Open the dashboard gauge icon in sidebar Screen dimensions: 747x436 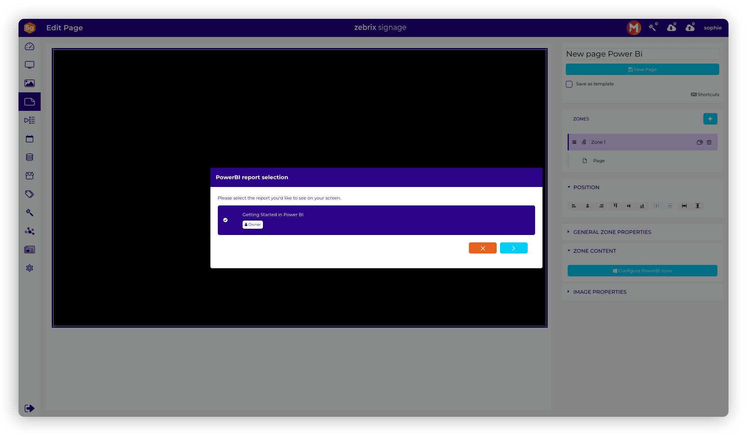coord(30,47)
